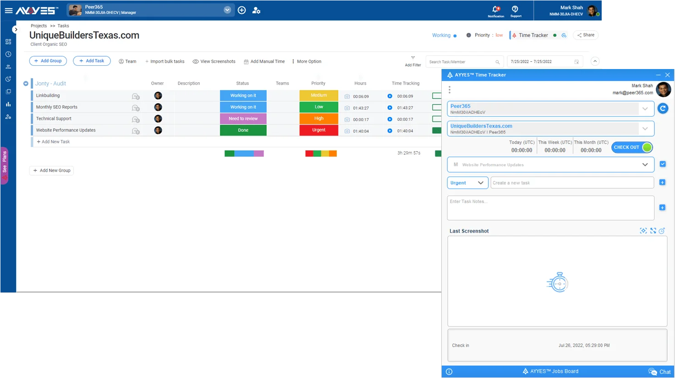Click Team in the toolbar
Viewport: 675px width, 378px height.
(127, 61)
